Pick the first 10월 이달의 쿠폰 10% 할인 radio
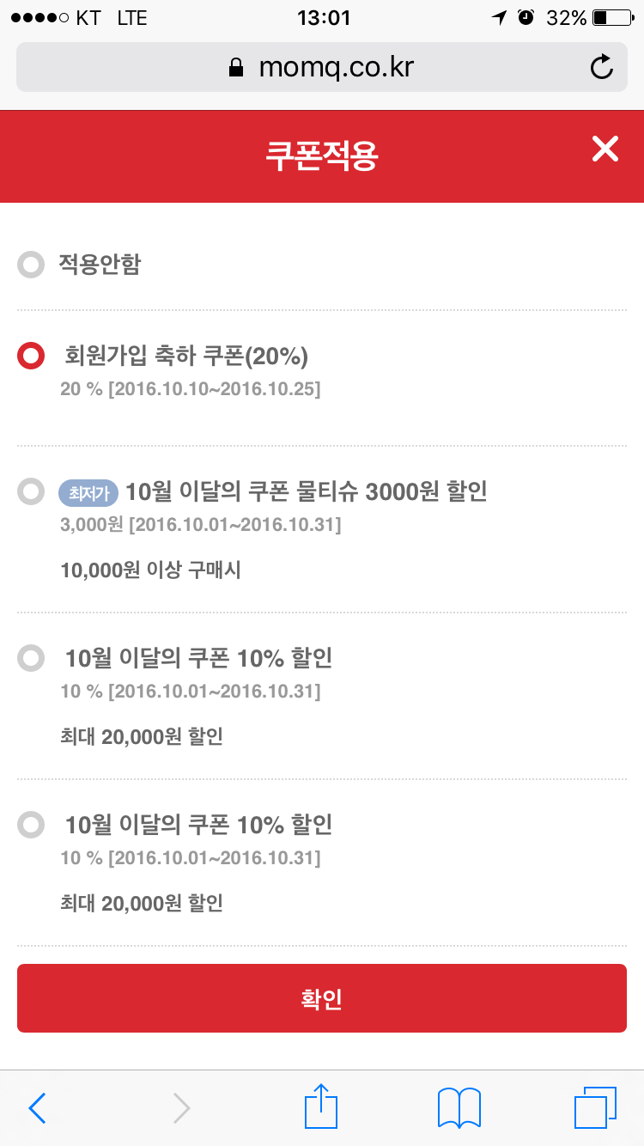The height and width of the screenshot is (1146, 644). 31,659
